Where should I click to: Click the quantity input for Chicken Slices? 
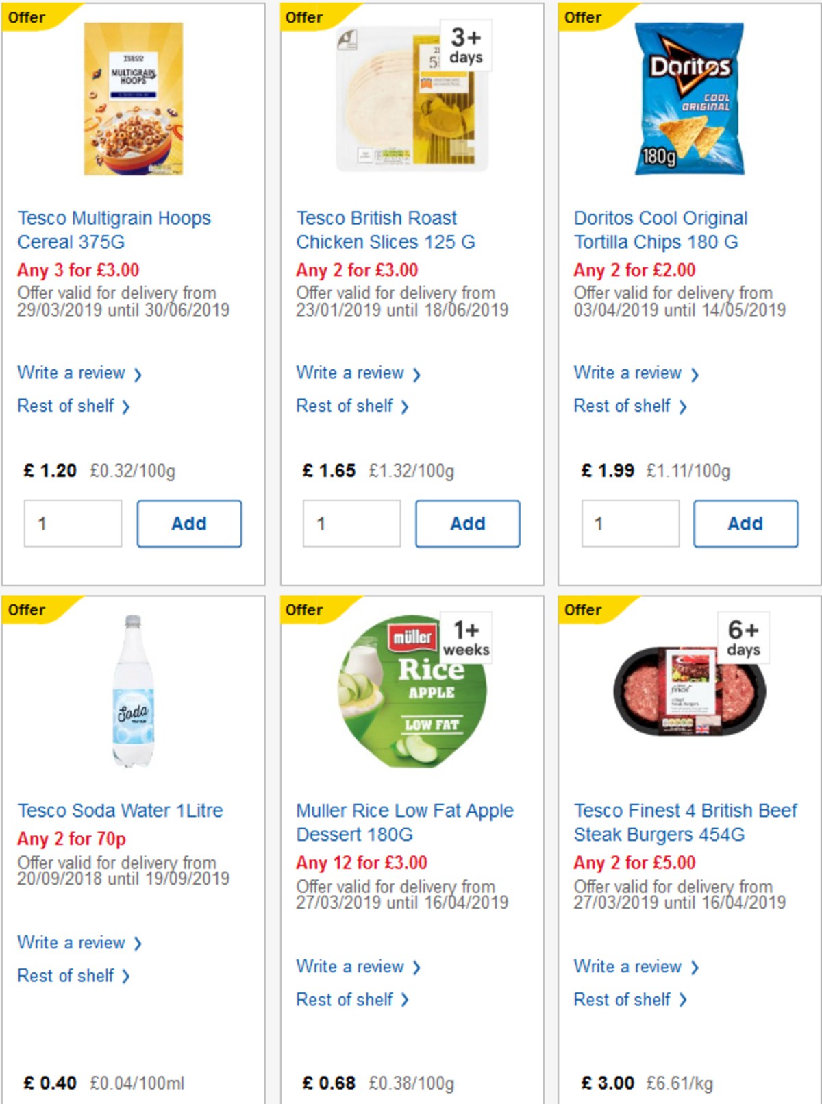click(x=350, y=523)
